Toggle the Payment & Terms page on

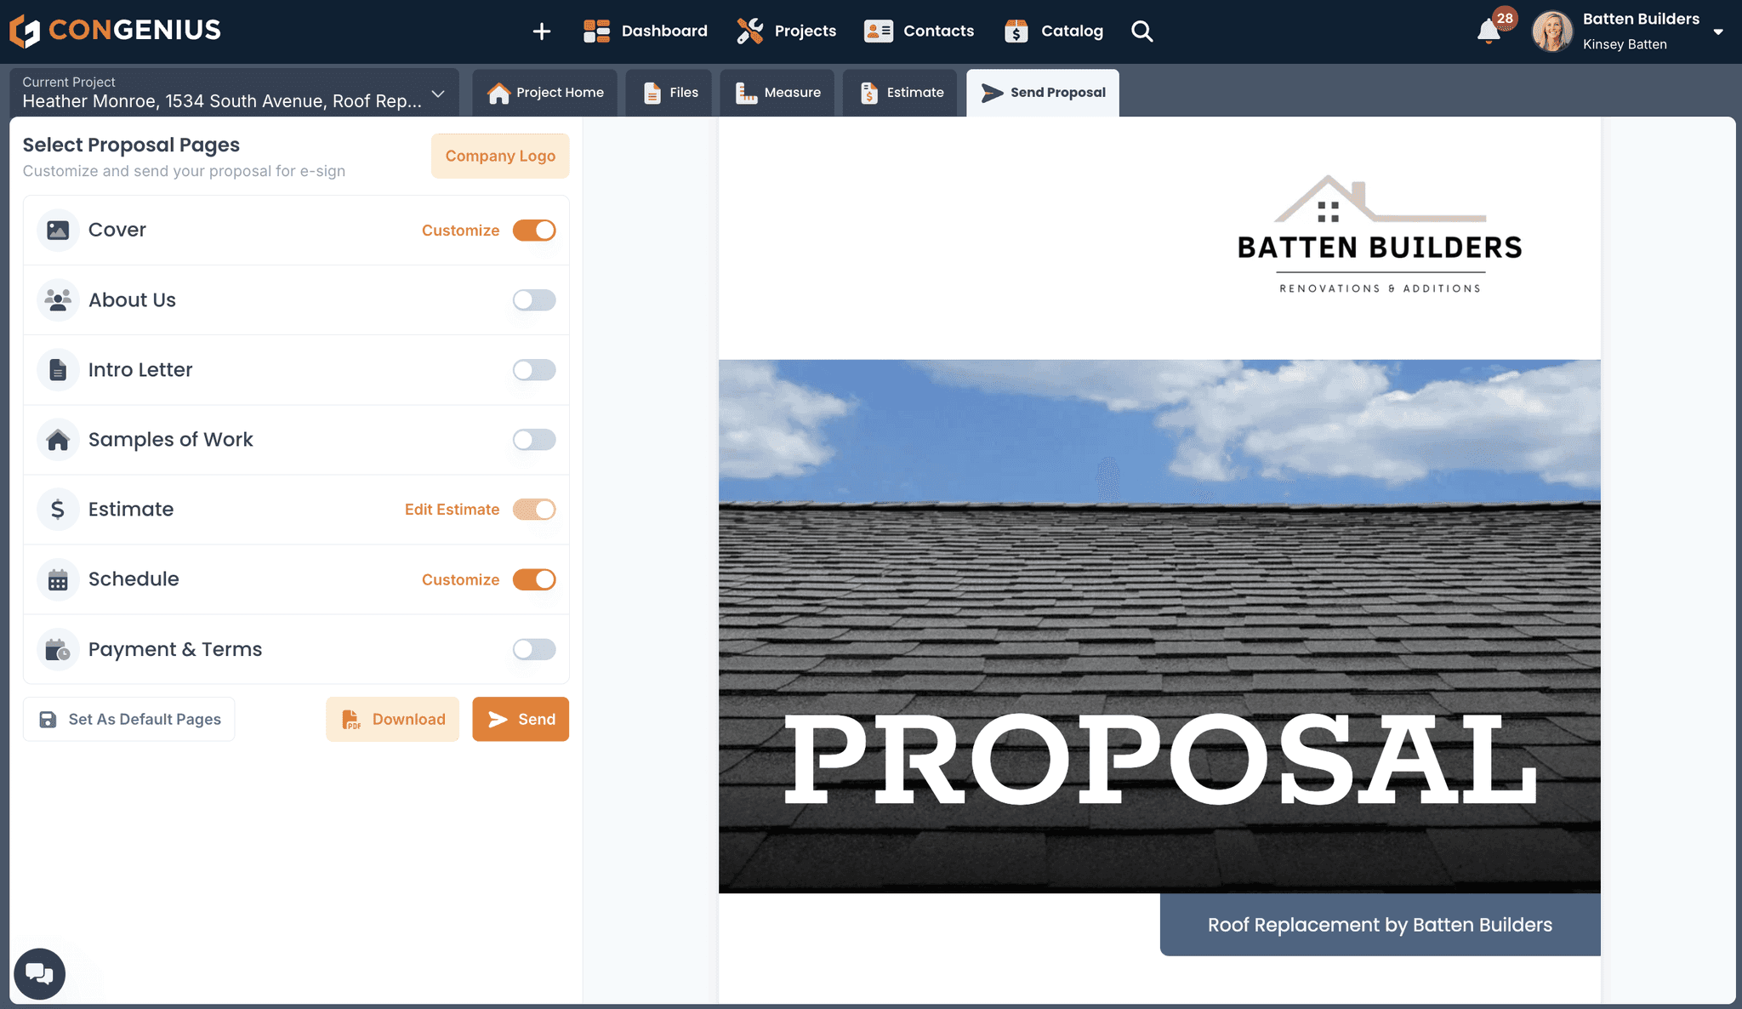534,650
